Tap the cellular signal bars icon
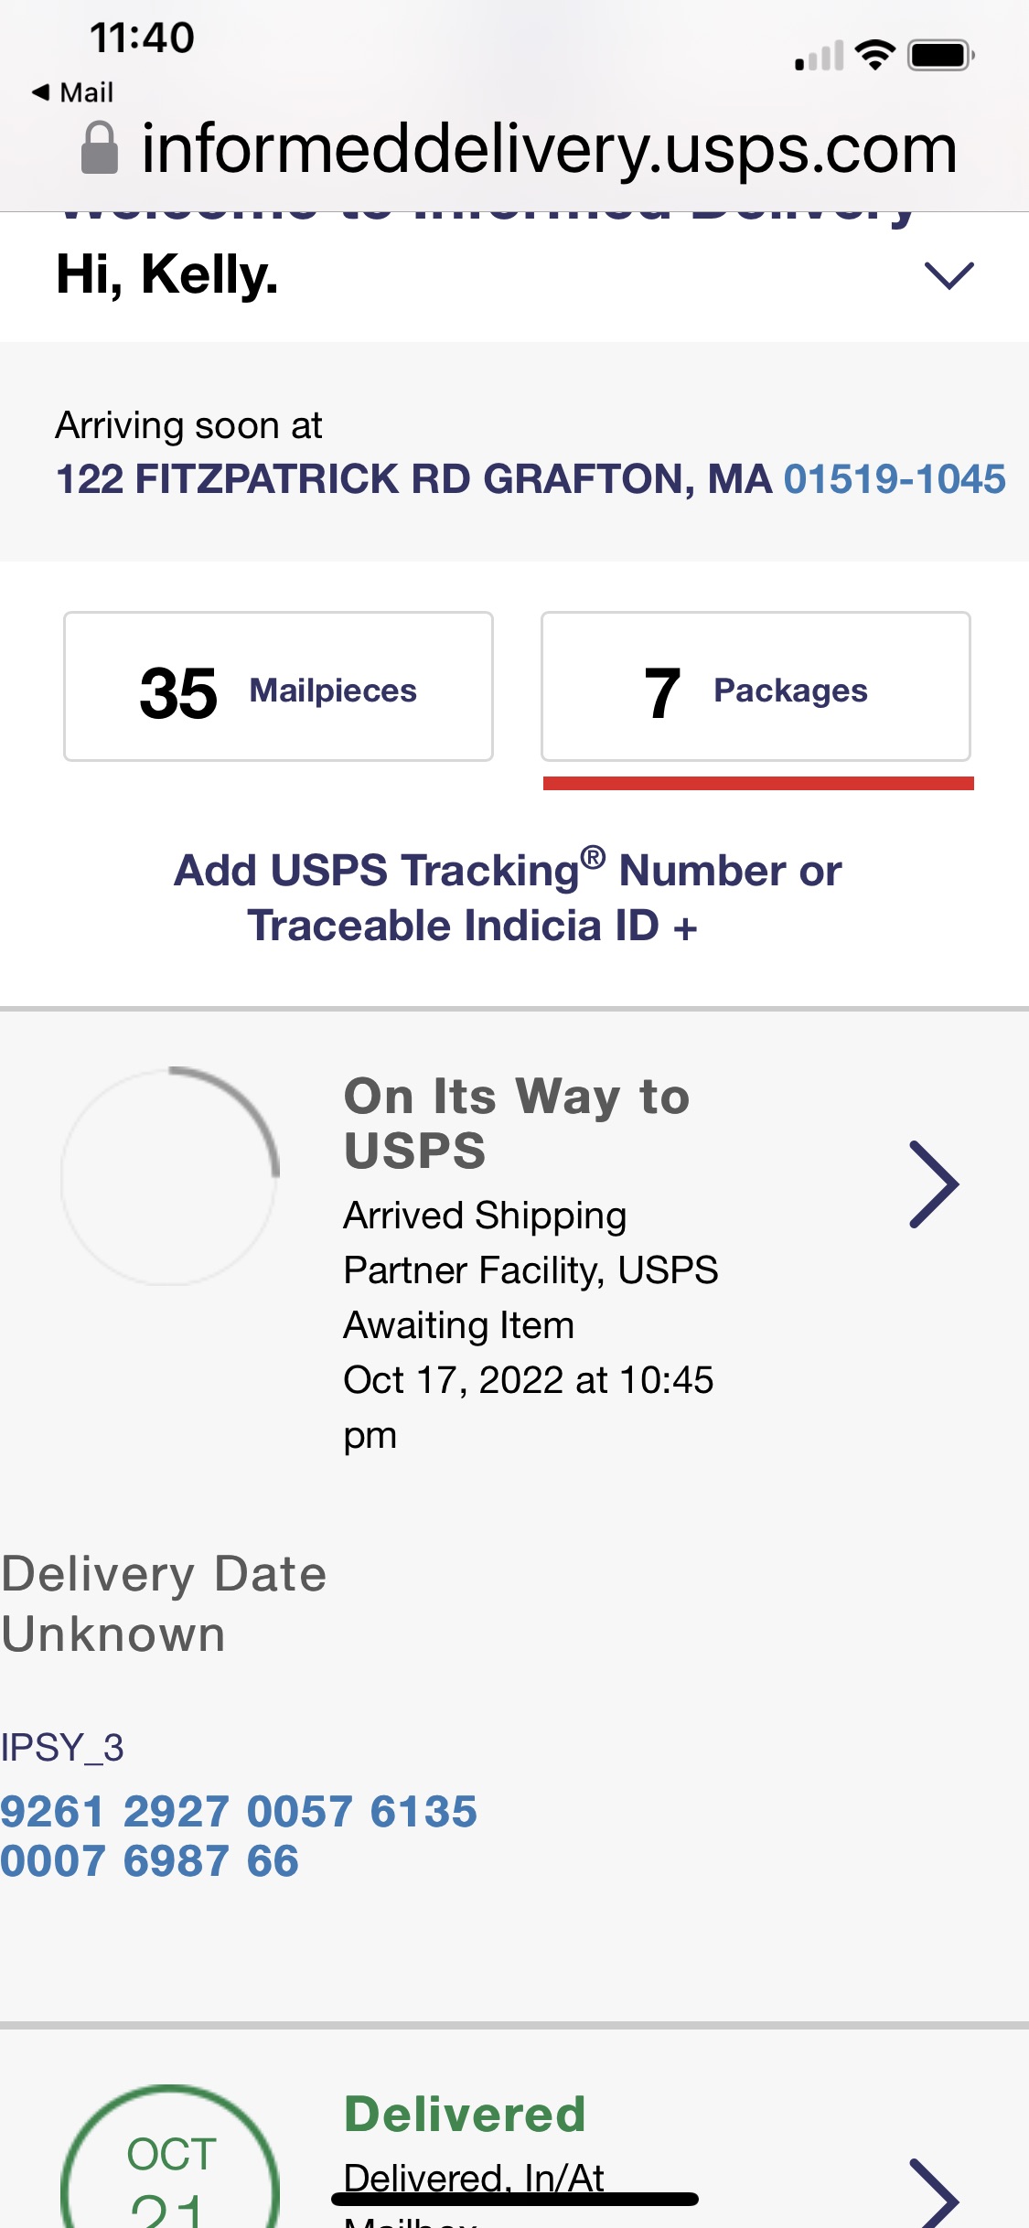The height and width of the screenshot is (2228, 1029). click(820, 57)
